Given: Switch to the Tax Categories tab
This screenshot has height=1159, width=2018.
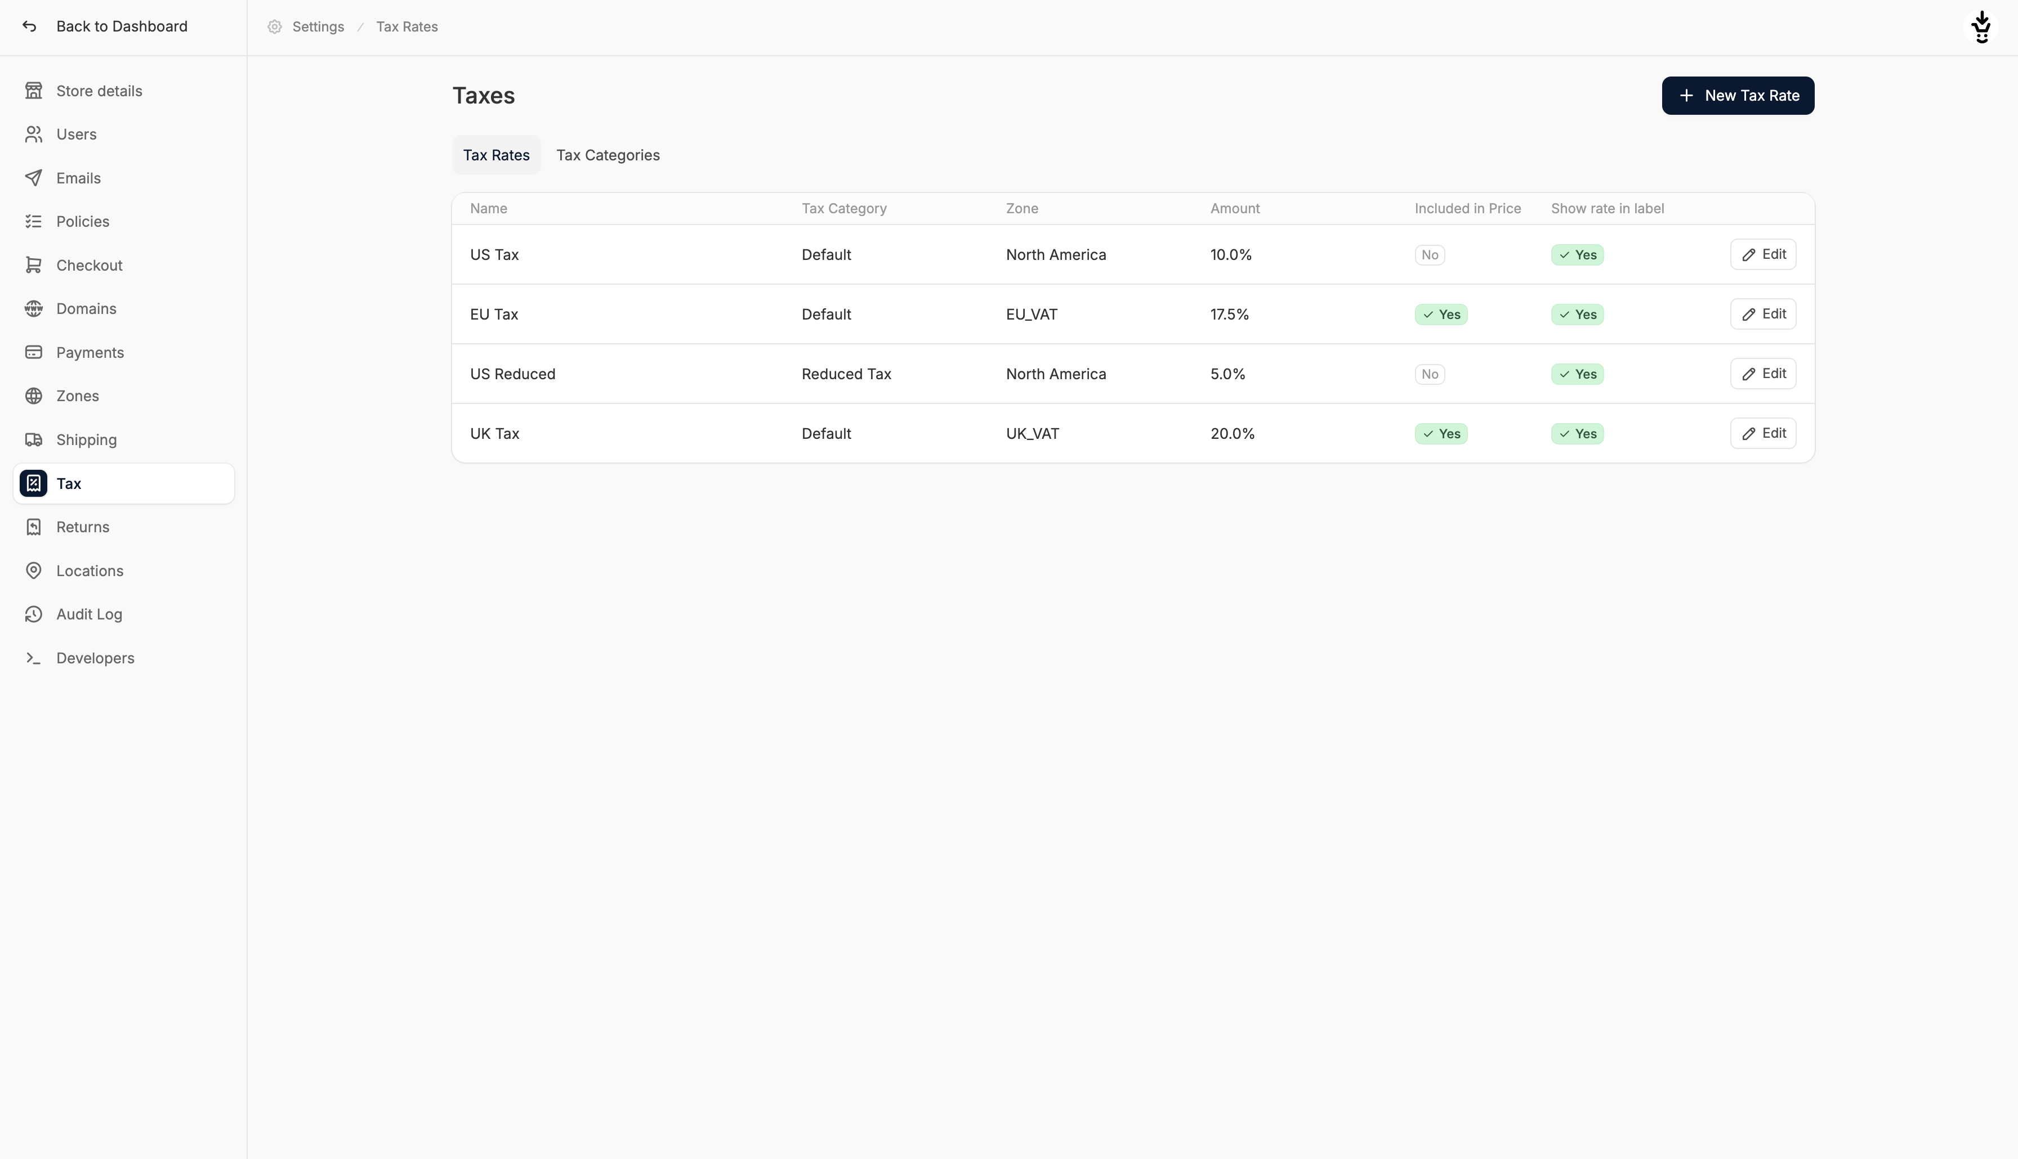Looking at the screenshot, I should point(608,155).
